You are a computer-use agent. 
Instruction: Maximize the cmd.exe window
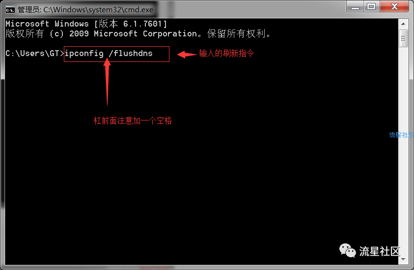371,6
